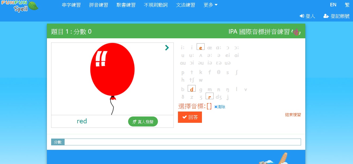This screenshot has width=353, height=164.
Task: Click the phonetic symbol p
Action: coord(183,72)
